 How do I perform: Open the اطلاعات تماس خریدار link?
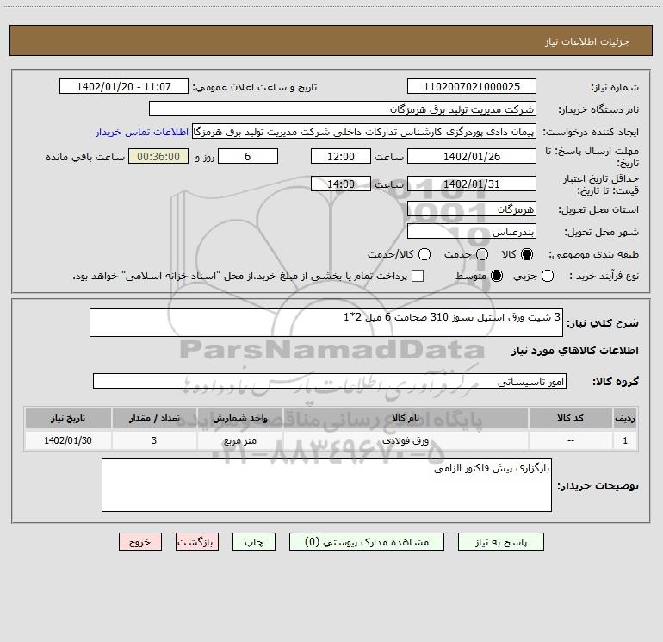142,132
